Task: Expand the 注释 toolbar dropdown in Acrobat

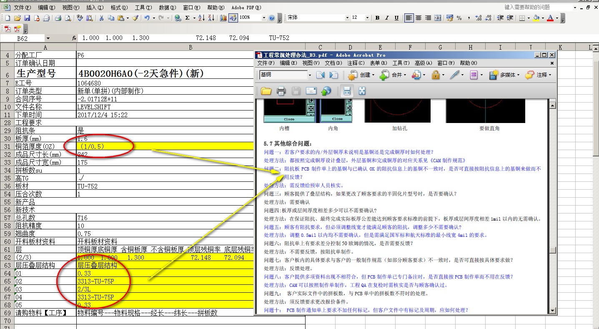Action: tap(550, 75)
